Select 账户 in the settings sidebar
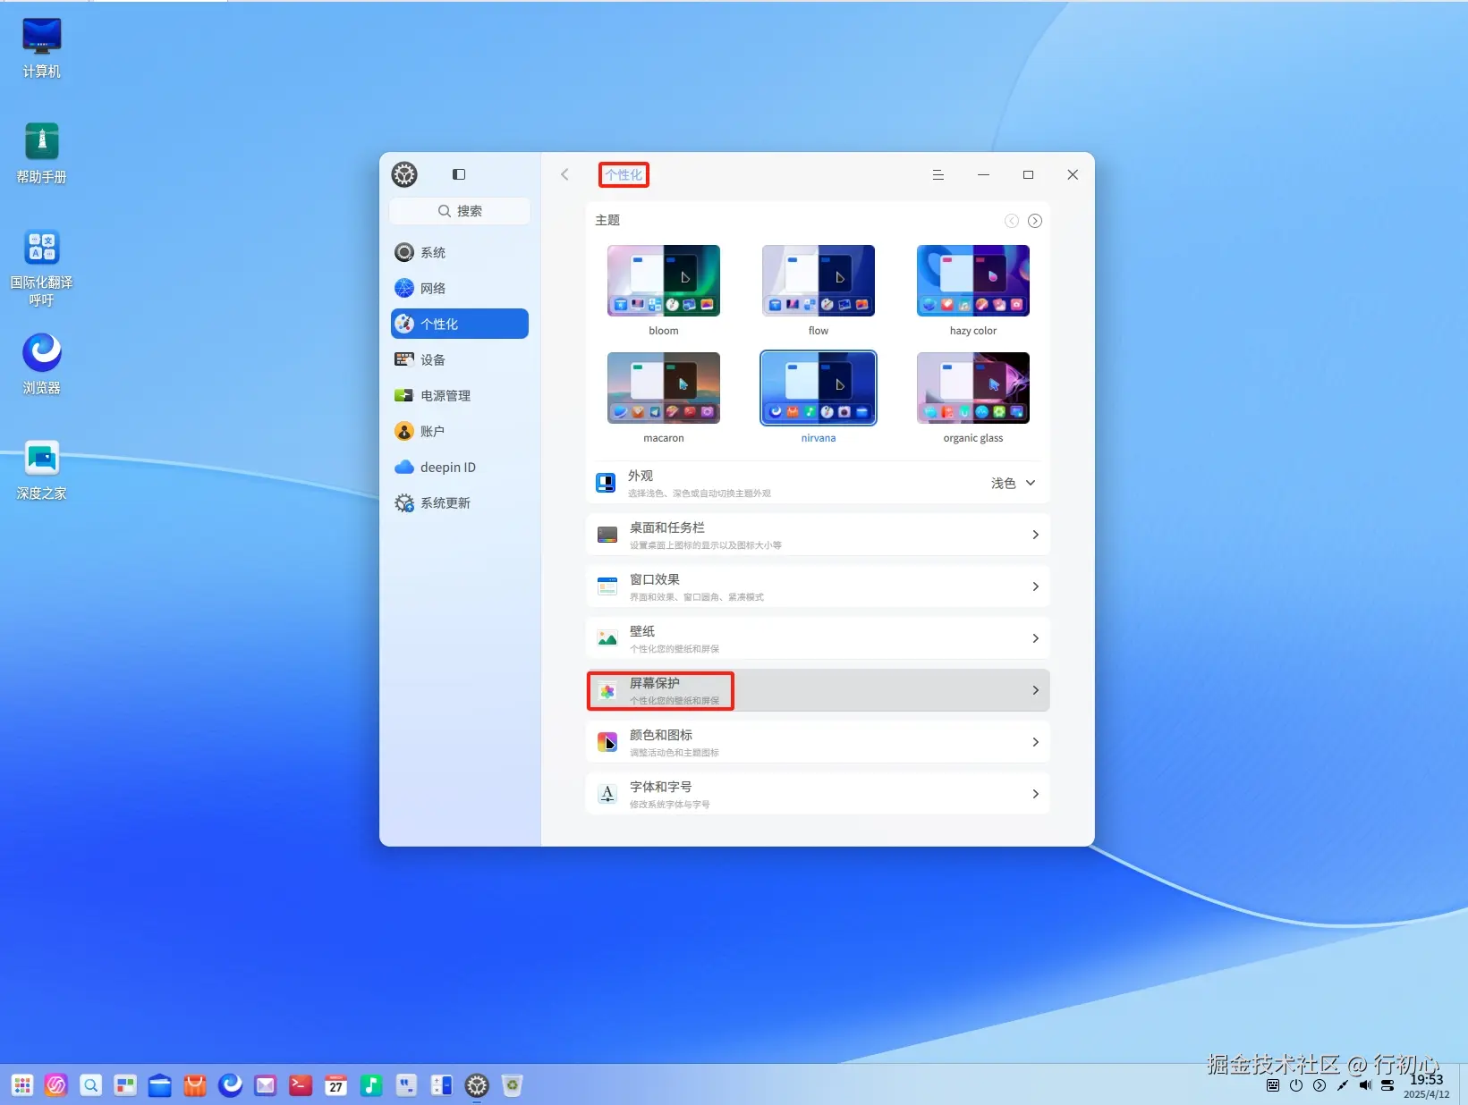 (x=460, y=431)
